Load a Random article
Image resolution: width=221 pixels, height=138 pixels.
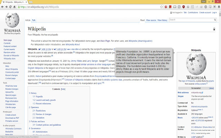9,52
